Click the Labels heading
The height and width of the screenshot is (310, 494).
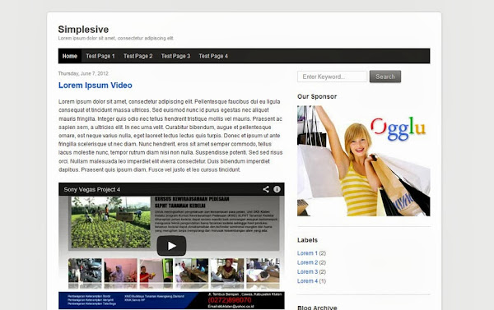click(307, 240)
